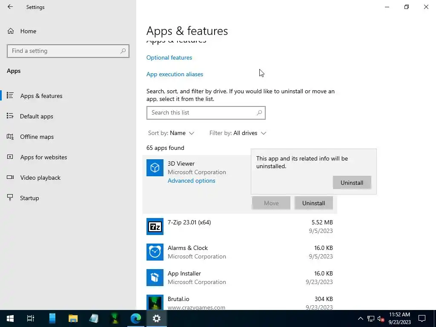
Task: Go back using the Settings back arrow
Action: click(x=10, y=7)
